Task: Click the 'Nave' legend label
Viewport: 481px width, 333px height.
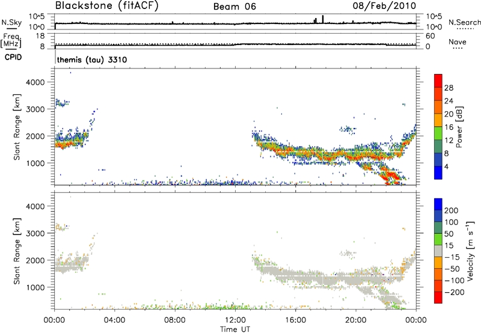Action: tap(458, 42)
